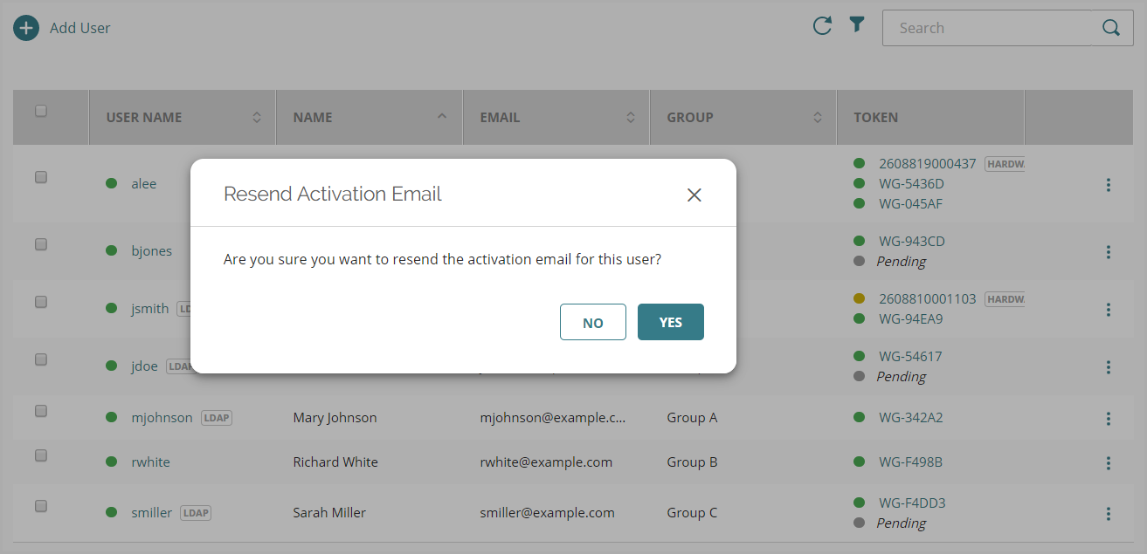Open three-dot menu for mjohnson row
Screen dimensions: 1147x554
tap(1108, 419)
